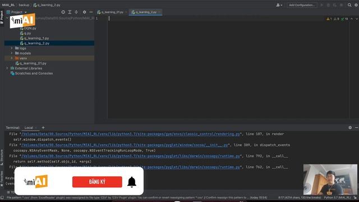The height and width of the screenshot is (202, 359).
Task: Click Select Opened File crosshair icon
Action: [x=63, y=12]
